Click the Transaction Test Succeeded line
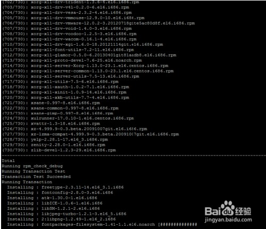The width and height of the screenshot is (266, 229). click(36, 177)
